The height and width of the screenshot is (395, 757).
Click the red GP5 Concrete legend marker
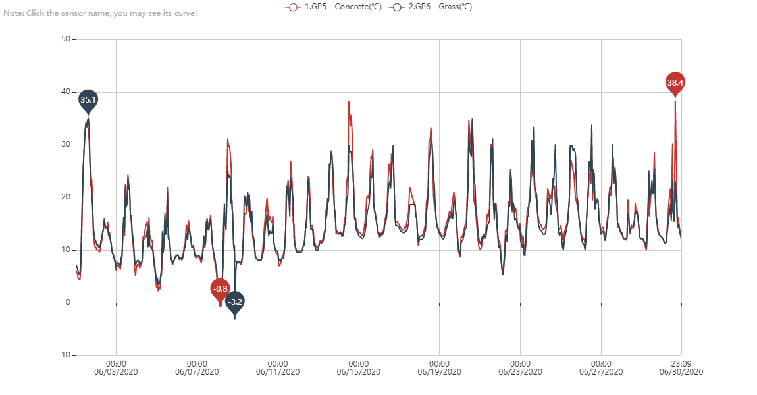293,7
